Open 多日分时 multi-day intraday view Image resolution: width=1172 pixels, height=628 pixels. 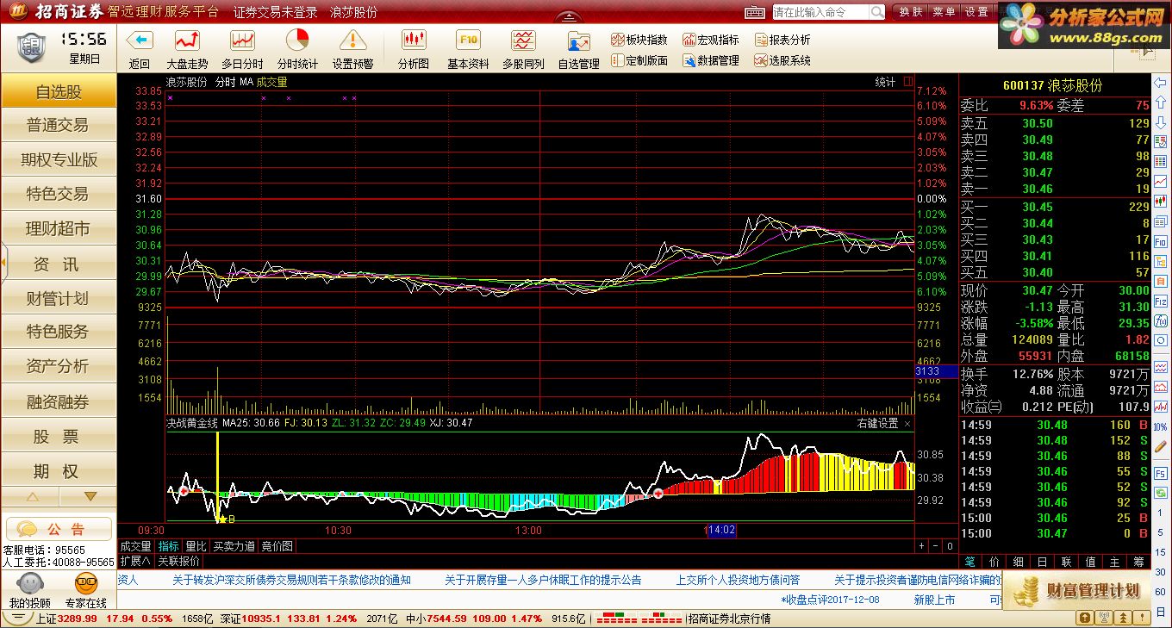[x=242, y=49]
